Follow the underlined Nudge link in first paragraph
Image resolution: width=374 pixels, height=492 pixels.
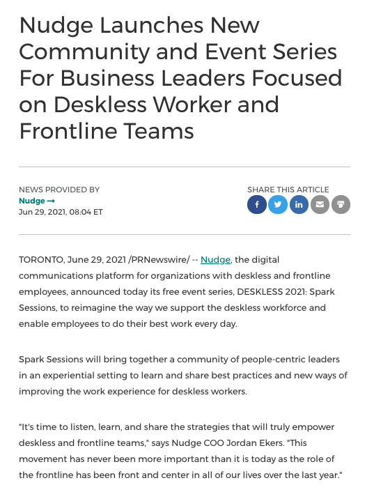pos(215,260)
